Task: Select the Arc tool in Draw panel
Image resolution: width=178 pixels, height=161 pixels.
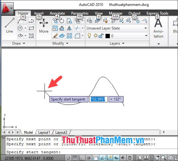Action: coord(20,21)
